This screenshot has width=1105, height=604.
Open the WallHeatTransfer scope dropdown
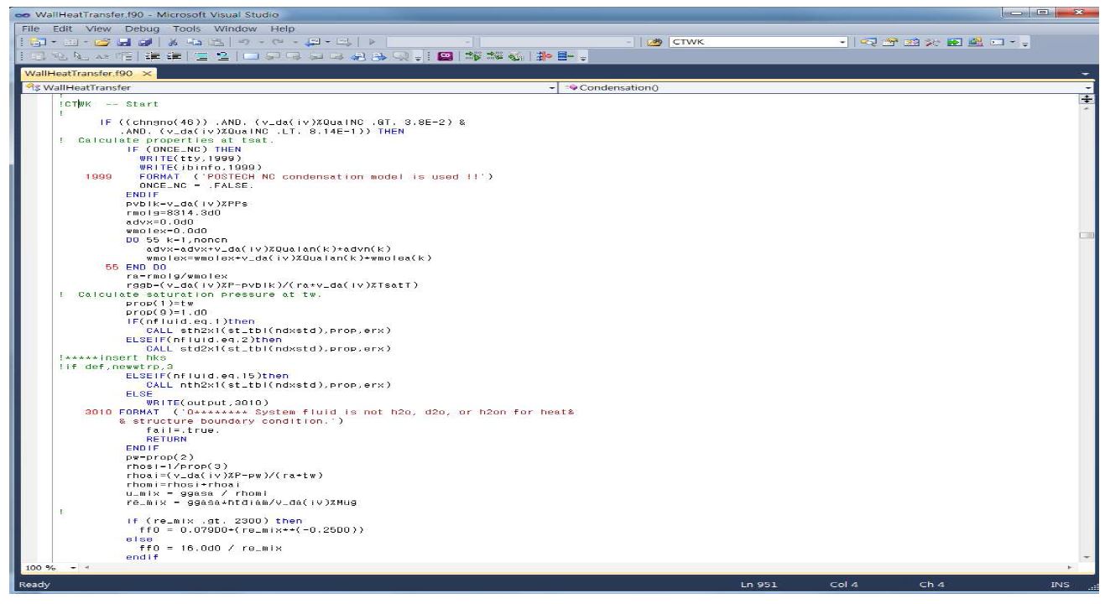(x=551, y=88)
